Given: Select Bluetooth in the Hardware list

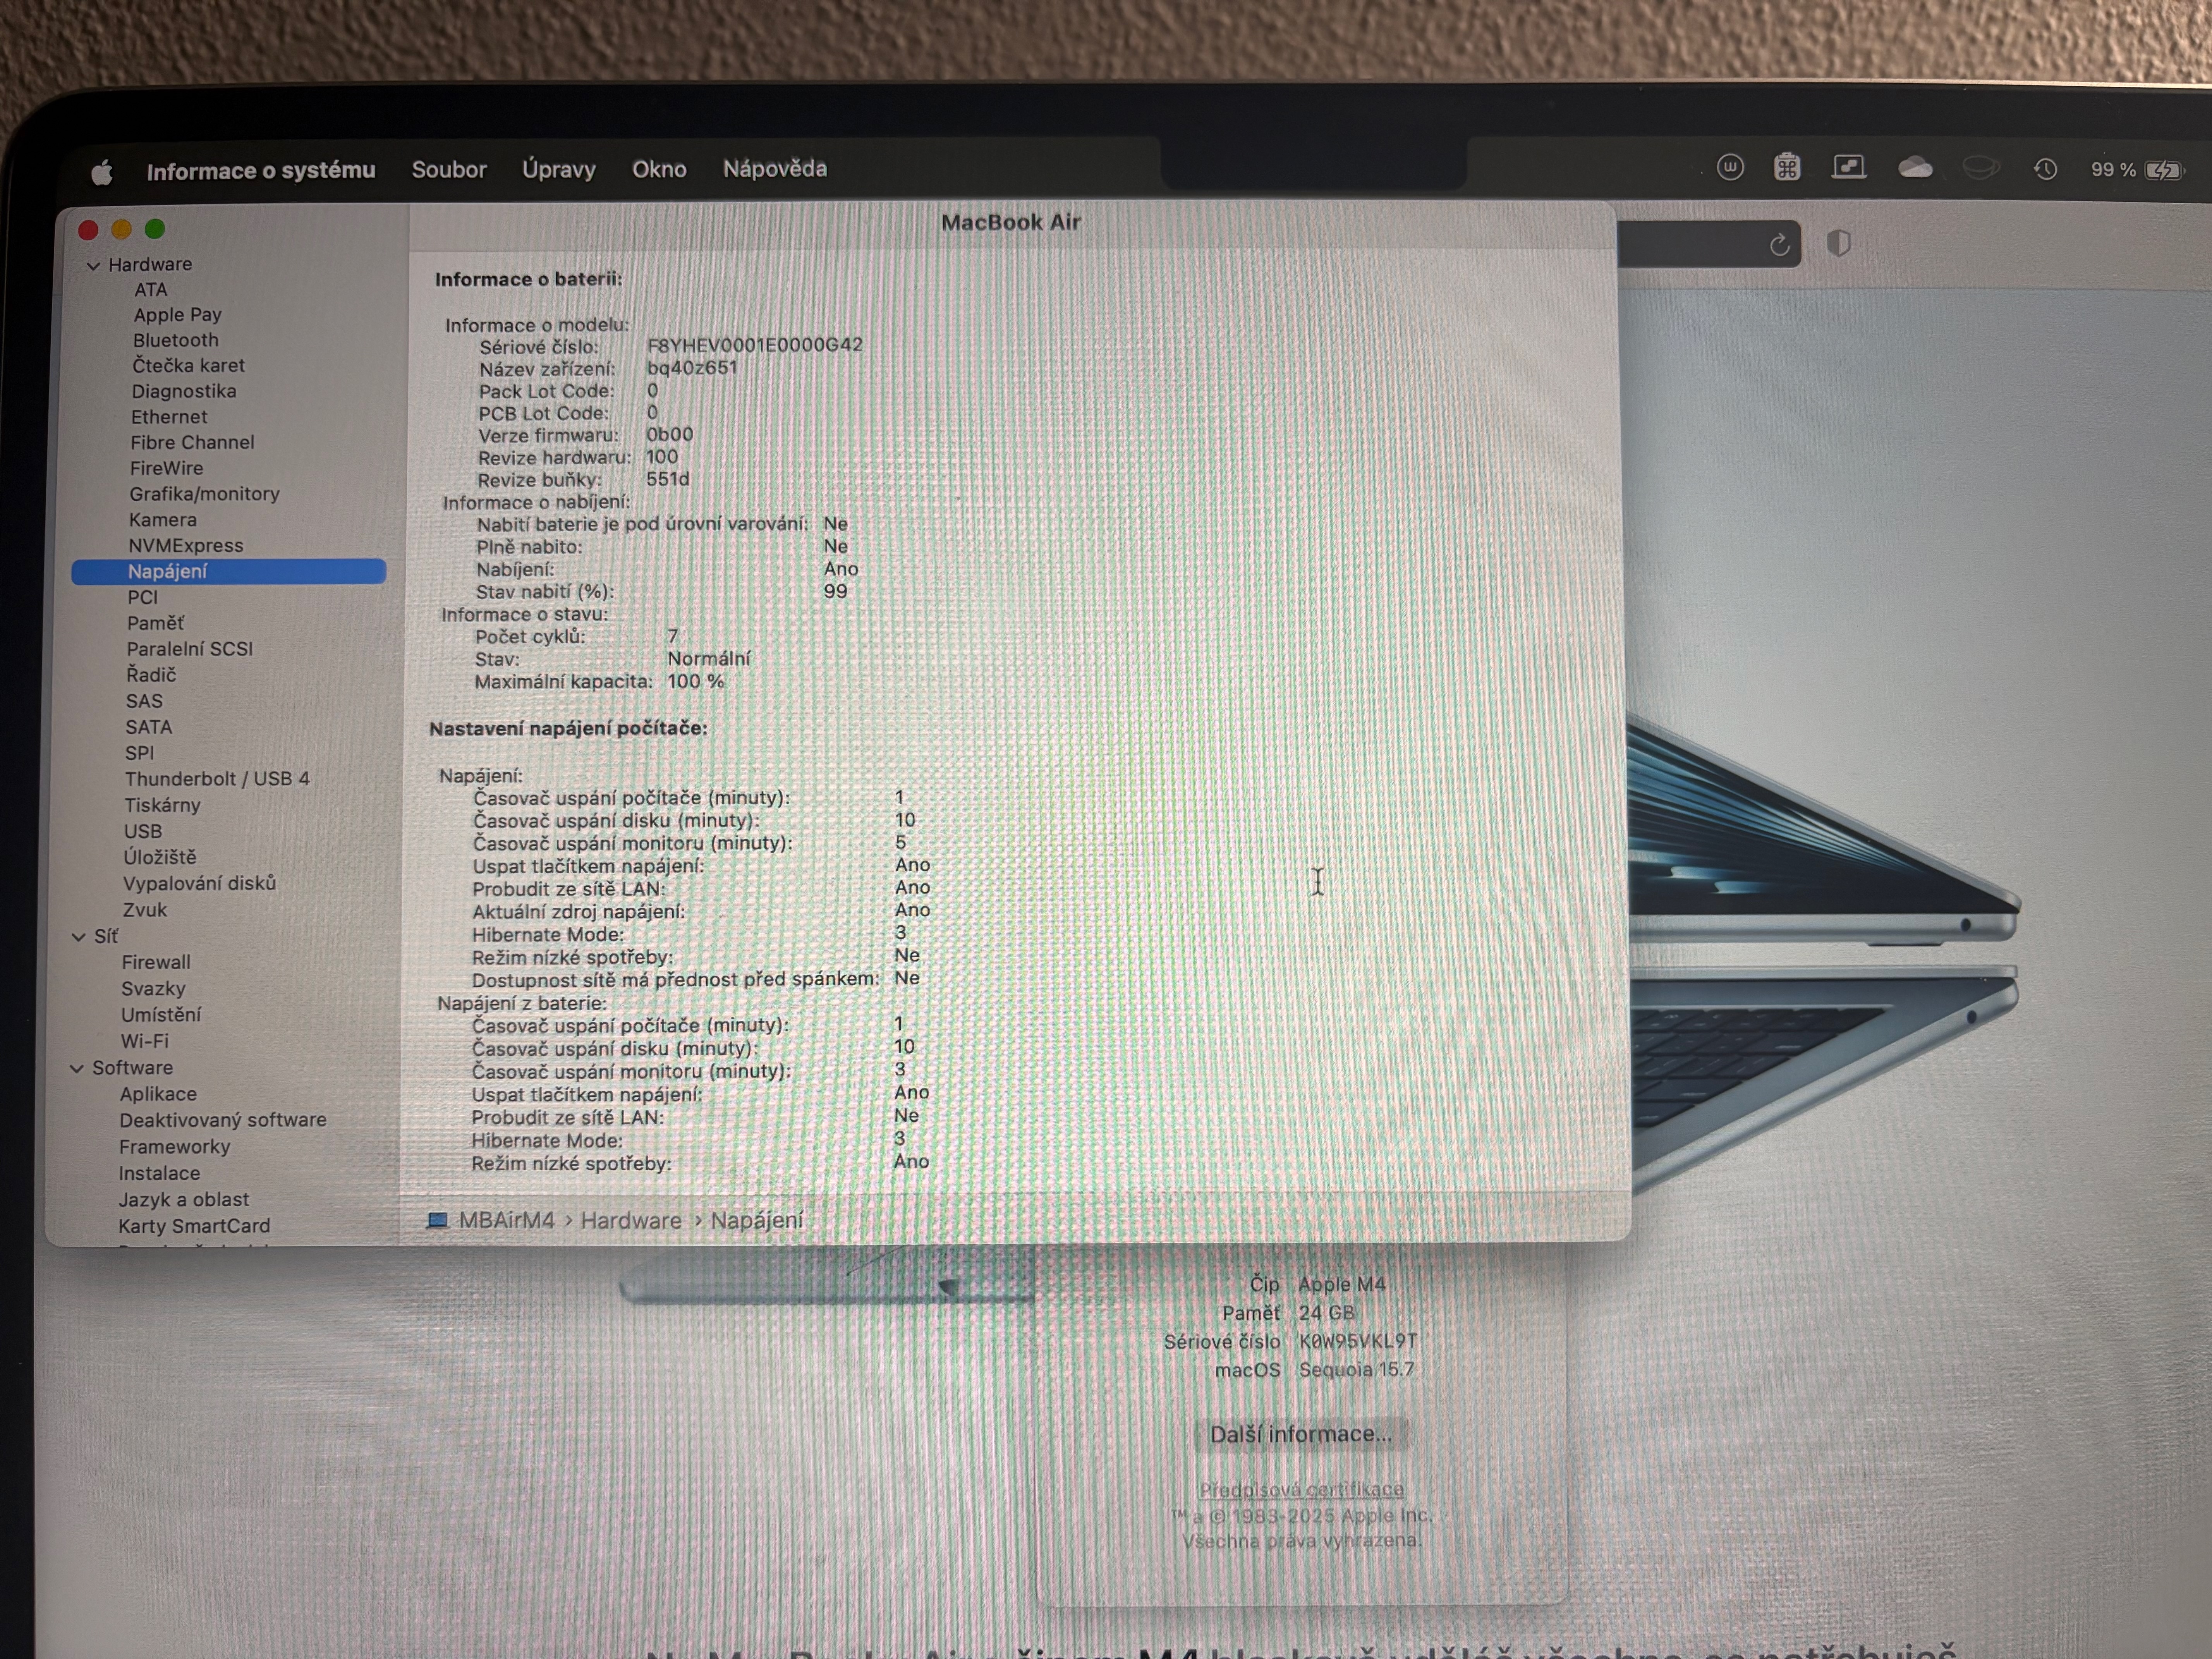Looking at the screenshot, I should (175, 340).
